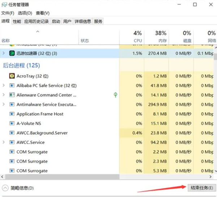This screenshot has width=217, height=197.
Task: Click the 23.8 MB memory value
Action: pos(159,133)
